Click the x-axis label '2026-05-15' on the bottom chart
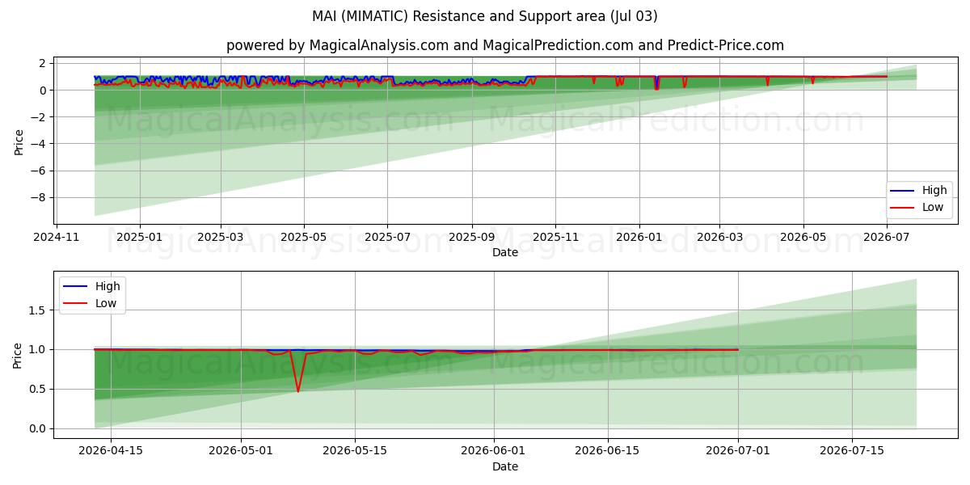Screen dimensions: 970x485 point(355,452)
